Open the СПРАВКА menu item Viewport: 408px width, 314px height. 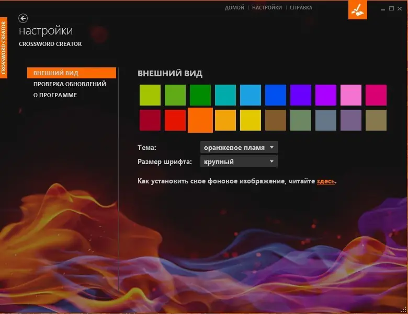click(x=301, y=7)
